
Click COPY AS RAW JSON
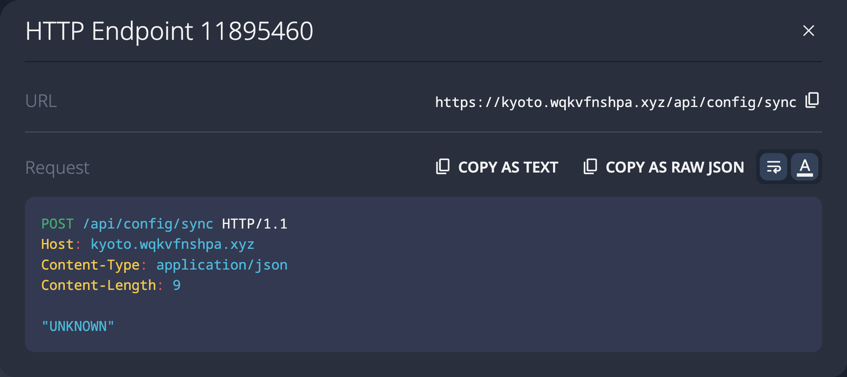(675, 166)
